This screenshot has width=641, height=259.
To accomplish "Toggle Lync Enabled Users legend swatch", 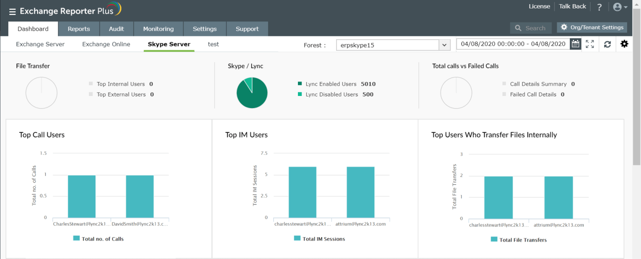I will click(x=300, y=84).
